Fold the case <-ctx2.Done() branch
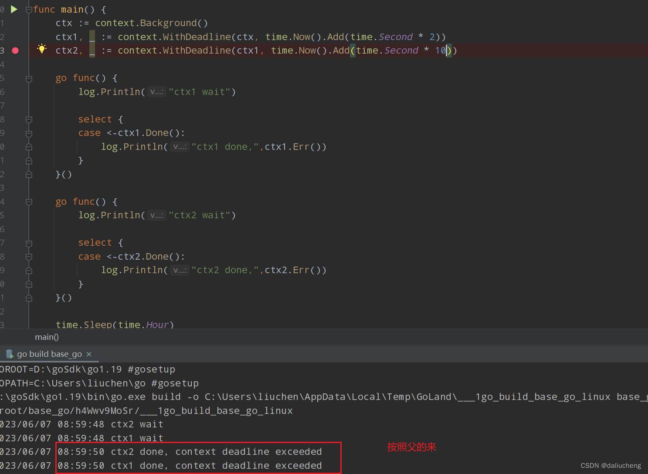 (29, 257)
